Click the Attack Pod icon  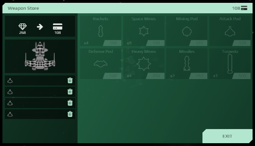coord(230,31)
